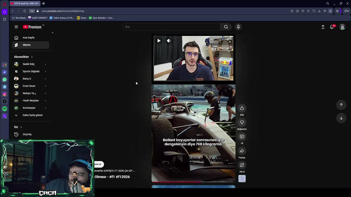Expand Daha fazla göster subscriptions
Screen dimensions: 351x197
tap(30, 115)
